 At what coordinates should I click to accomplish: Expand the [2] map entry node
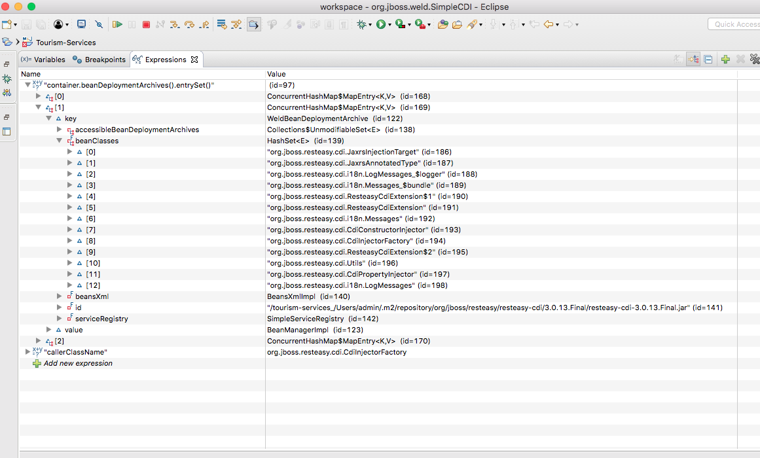pos(39,341)
